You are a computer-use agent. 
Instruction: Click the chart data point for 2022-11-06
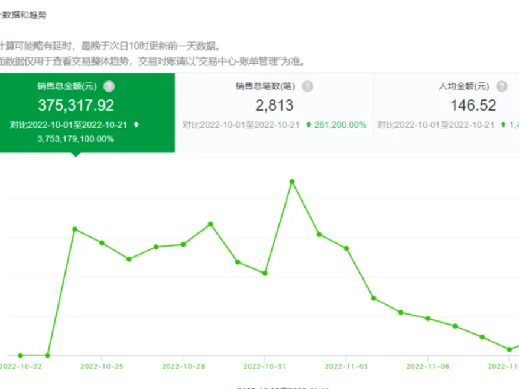coord(427,318)
